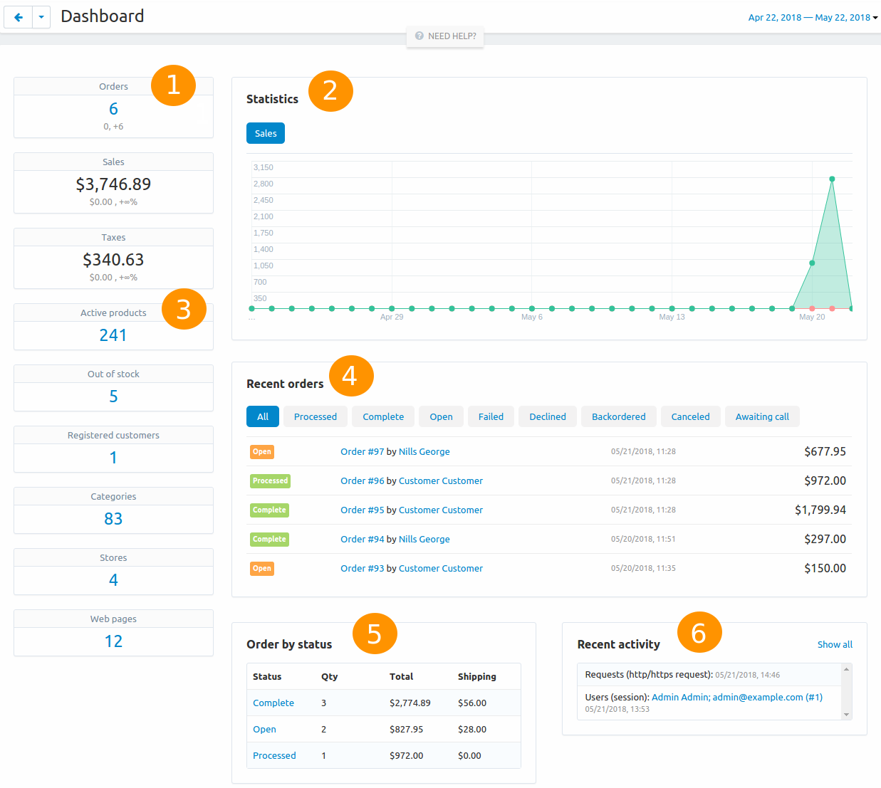View the 241 active products
This screenshot has width=881, height=788.
point(113,335)
